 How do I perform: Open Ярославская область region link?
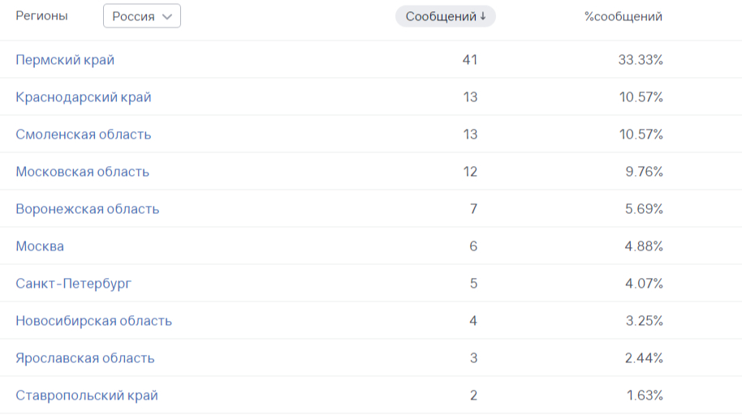85,358
